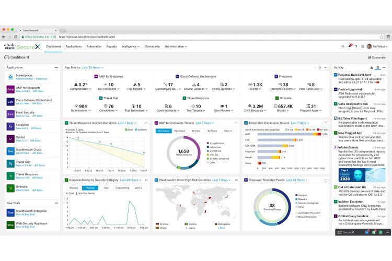
Task: Click the user avatar photo
Action: click(x=369, y=46)
